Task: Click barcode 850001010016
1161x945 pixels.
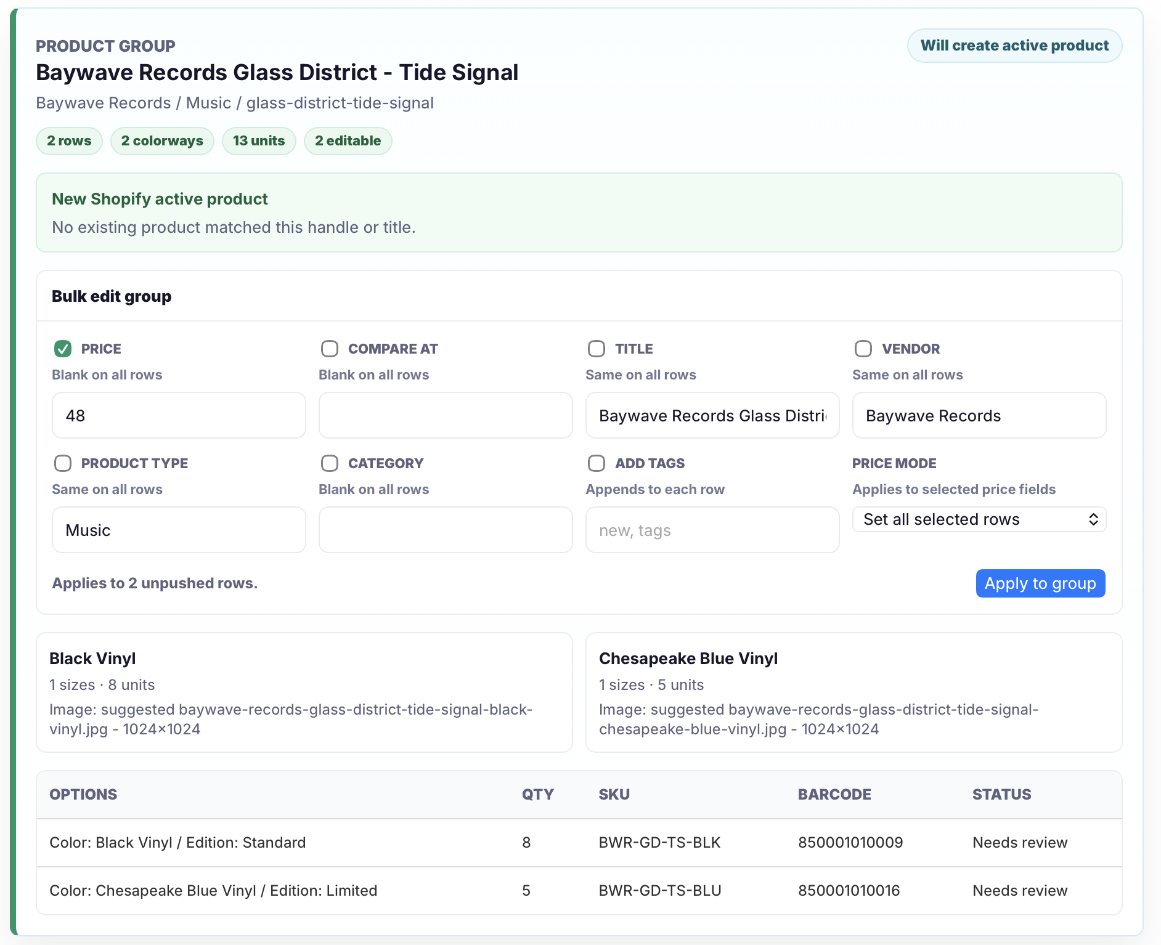Action: (x=849, y=891)
